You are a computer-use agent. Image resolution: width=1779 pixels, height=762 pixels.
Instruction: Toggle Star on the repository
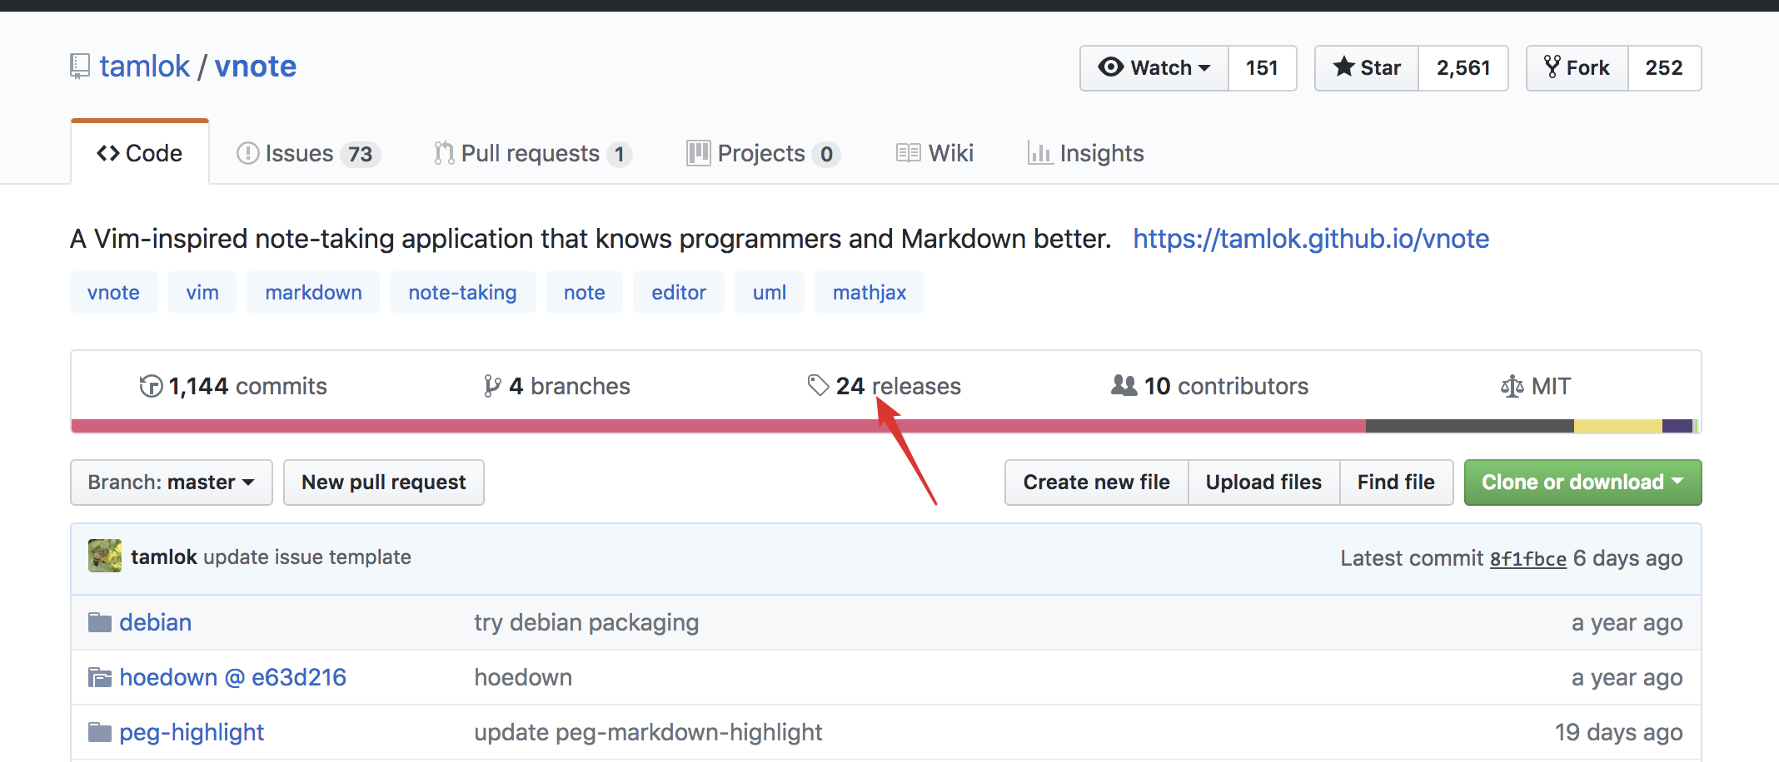click(1367, 68)
